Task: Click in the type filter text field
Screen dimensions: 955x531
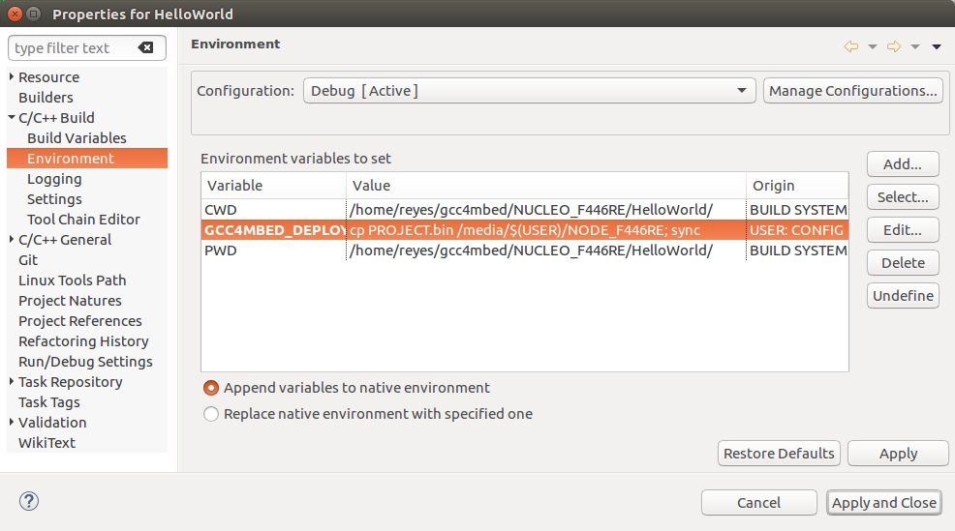Action: pyautogui.click(x=73, y=47)
